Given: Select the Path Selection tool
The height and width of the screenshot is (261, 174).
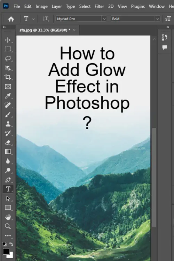Looking at the screenshot, I should click(x=8, y=198).
